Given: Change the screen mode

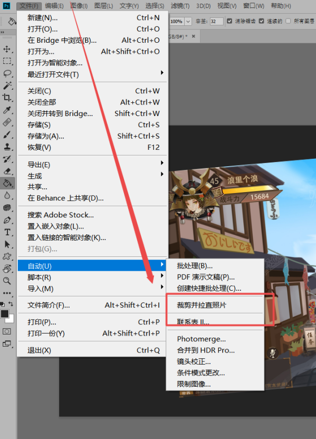Looking at the screenshot, I should click(7, 344).
